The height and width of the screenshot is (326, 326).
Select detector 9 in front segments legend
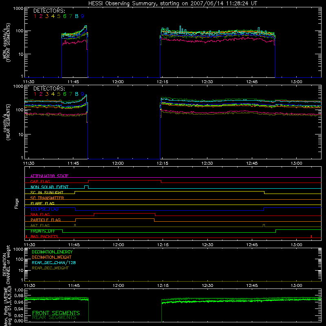pos(83,16)
